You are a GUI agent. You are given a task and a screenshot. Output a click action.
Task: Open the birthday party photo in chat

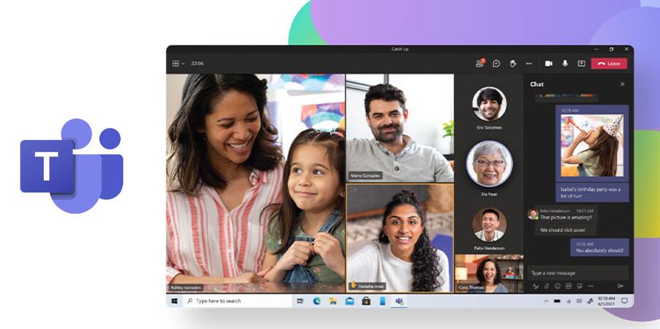[x=592, y=145]
